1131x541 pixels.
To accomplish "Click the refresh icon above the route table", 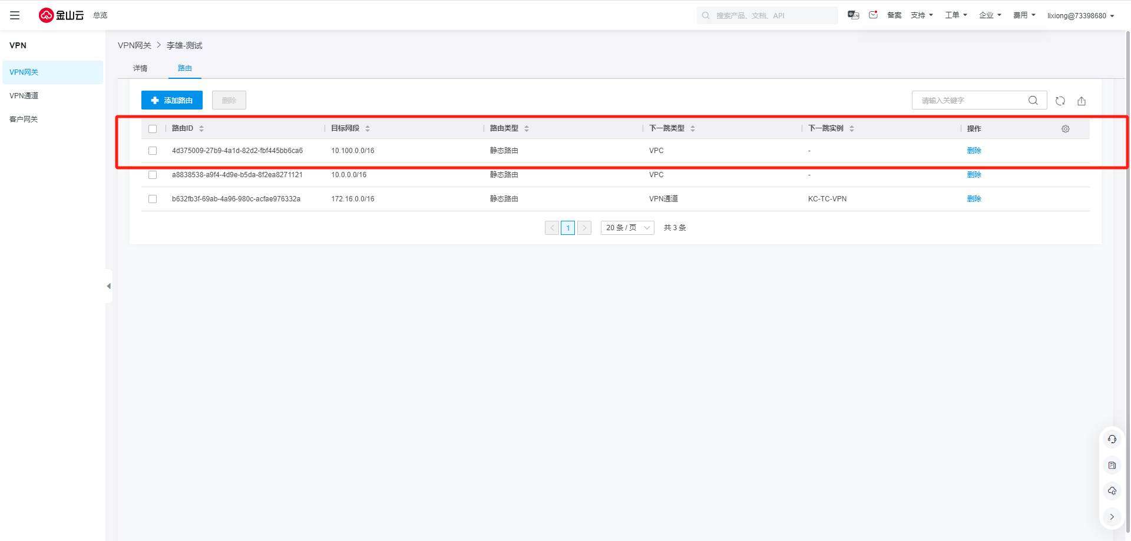I will pos(1060,101).
